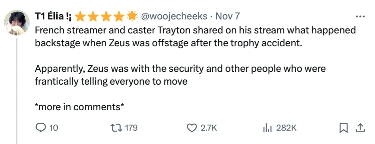Click the retweet count 179
This screenshot has width=375, height=144.
[131, 128]
